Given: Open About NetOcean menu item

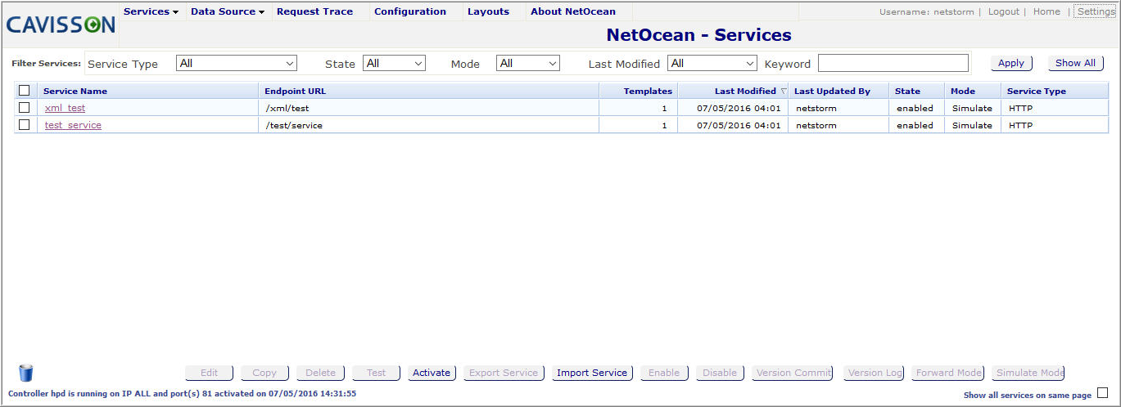Looking at the screenshot, I should tap(573, 11).
